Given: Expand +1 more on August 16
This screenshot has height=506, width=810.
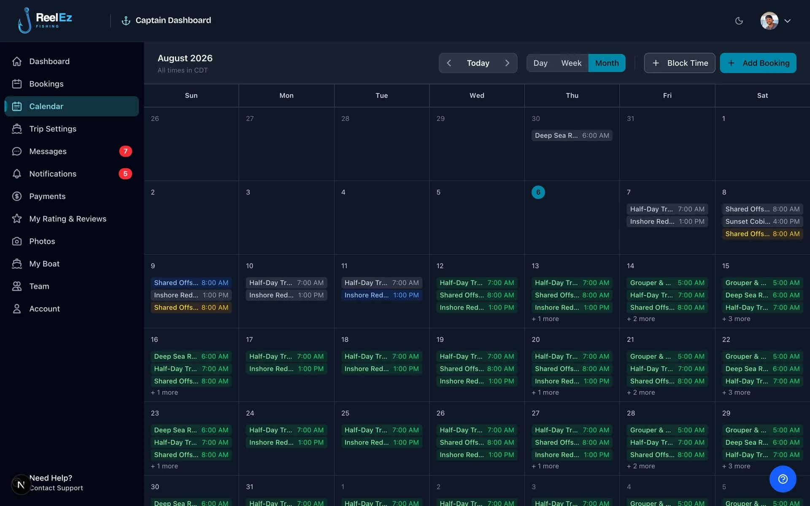Looking at the screenshot, I should [x=165, y=393].
